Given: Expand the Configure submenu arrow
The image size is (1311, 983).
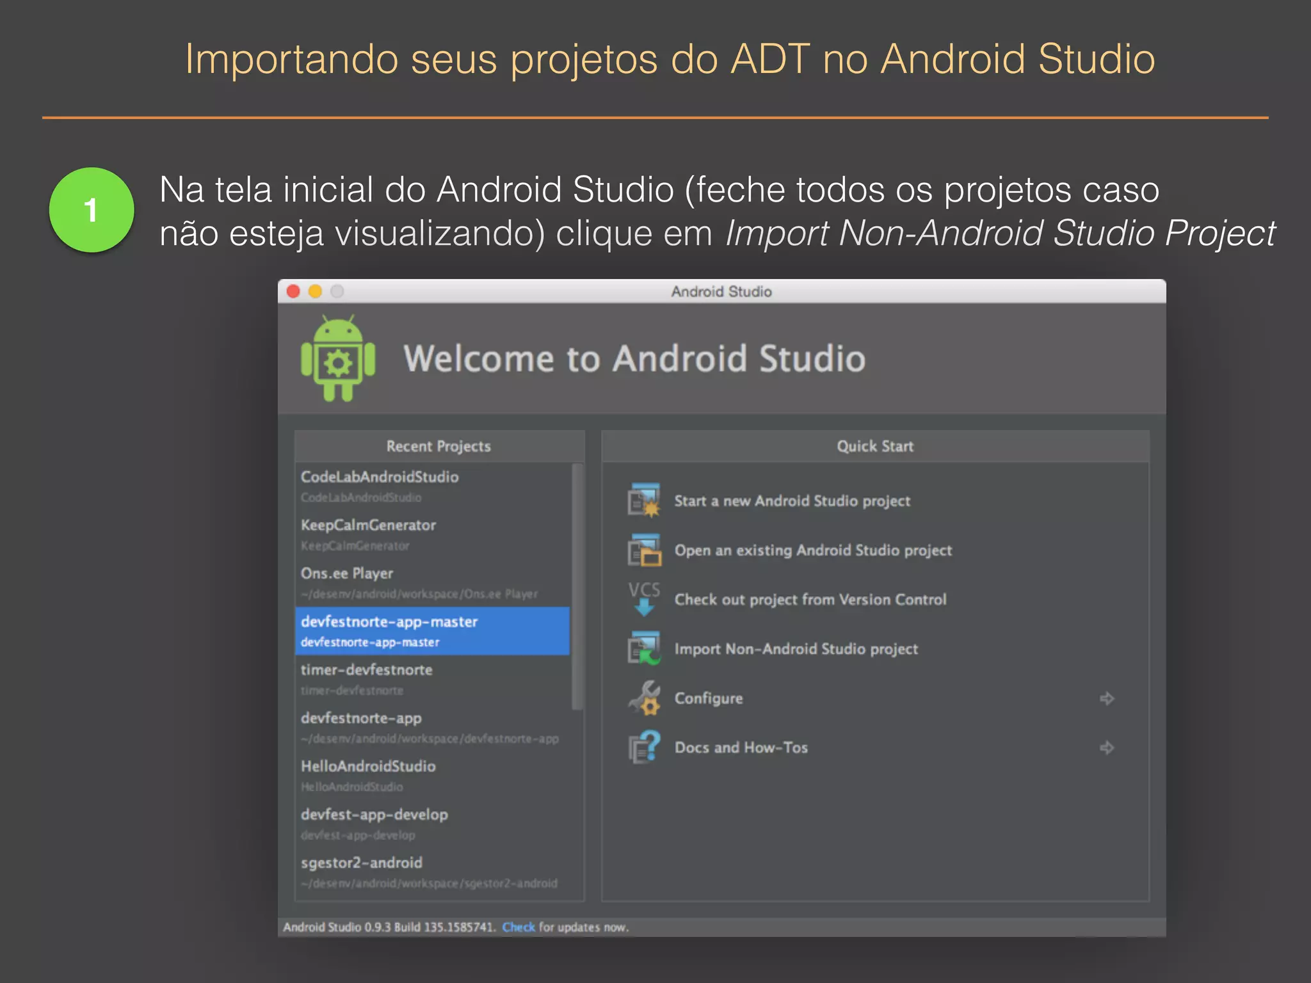Looking at the screenshot, I should (1107, 698).
